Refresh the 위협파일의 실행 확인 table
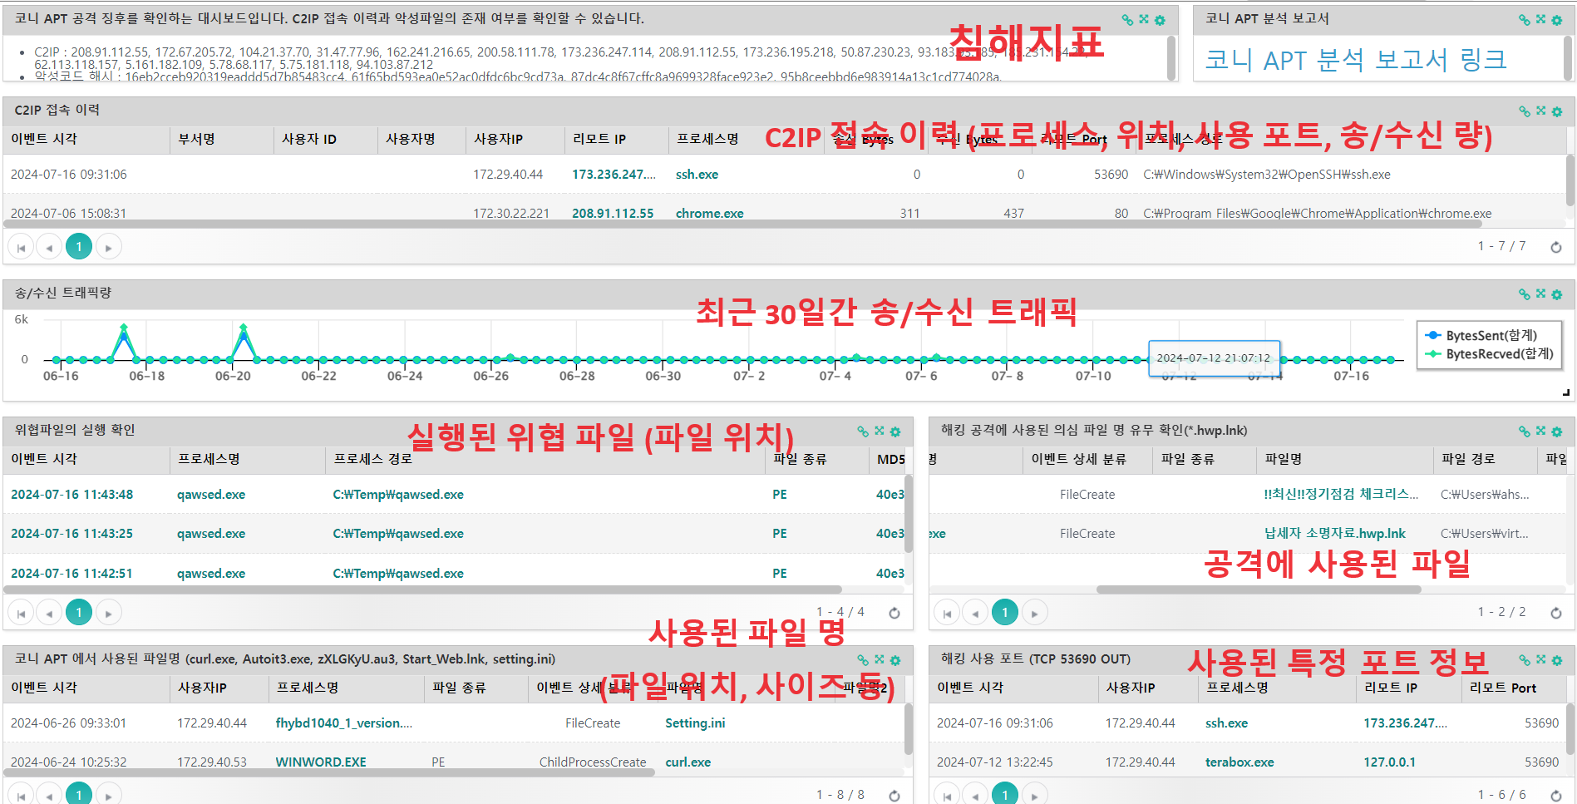This screenshot has height=804, width=1577. [x=894, y=613]
